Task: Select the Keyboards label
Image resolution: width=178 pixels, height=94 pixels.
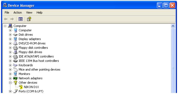Action: [26, 65]
